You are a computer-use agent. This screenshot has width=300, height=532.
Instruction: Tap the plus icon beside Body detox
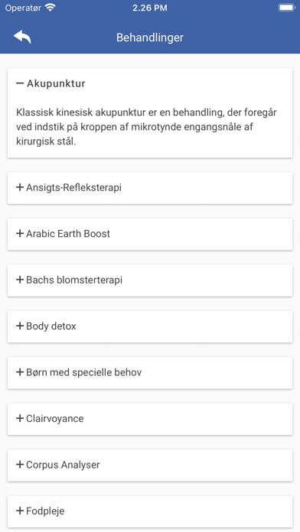(20, 326)
